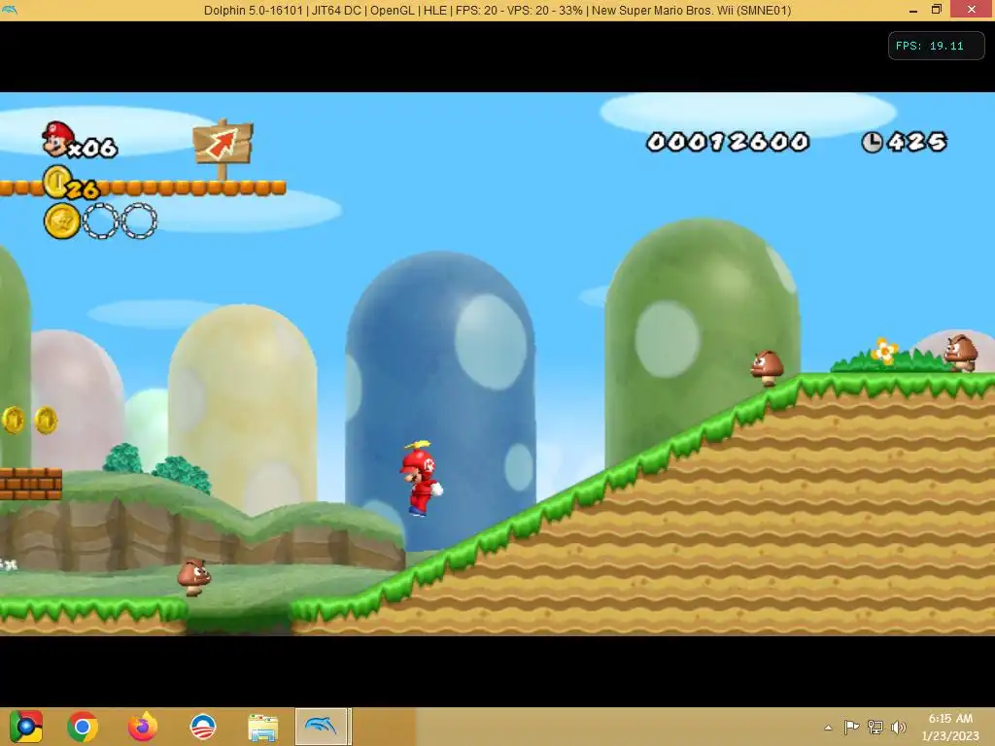This screenshot has height=746, width=995.
Task: Click the Dolphin 5.0-16101 title bar text
Action: tap(497, 10)
